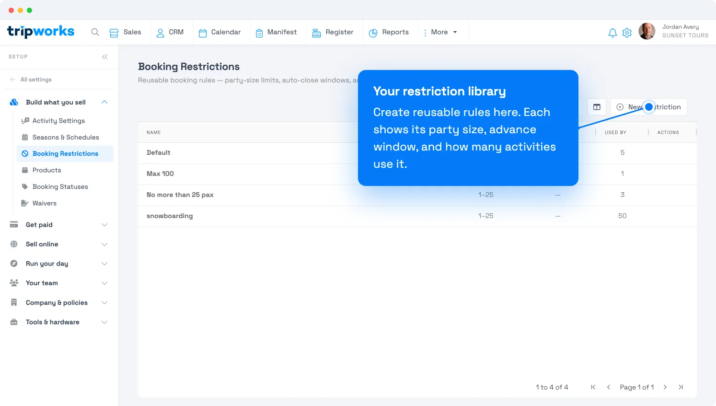Click the Get paid card icon
This screenshot has height=406, width=716.
click(14, 224)
